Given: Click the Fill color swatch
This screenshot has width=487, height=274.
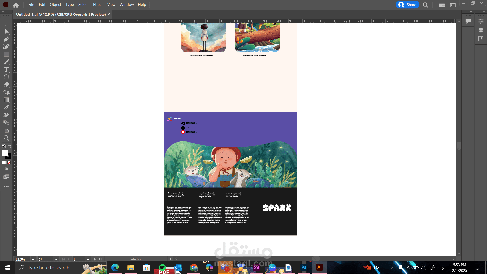Looking at the screenshot, I should (5, 153).
